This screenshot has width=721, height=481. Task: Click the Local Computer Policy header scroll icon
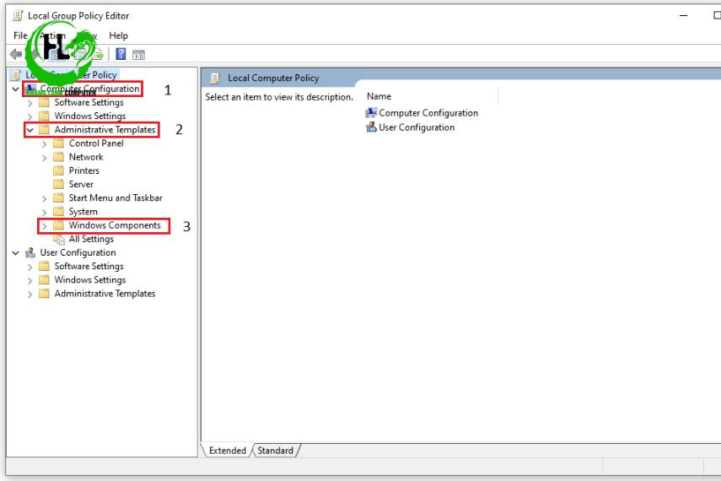coord(215,78)
